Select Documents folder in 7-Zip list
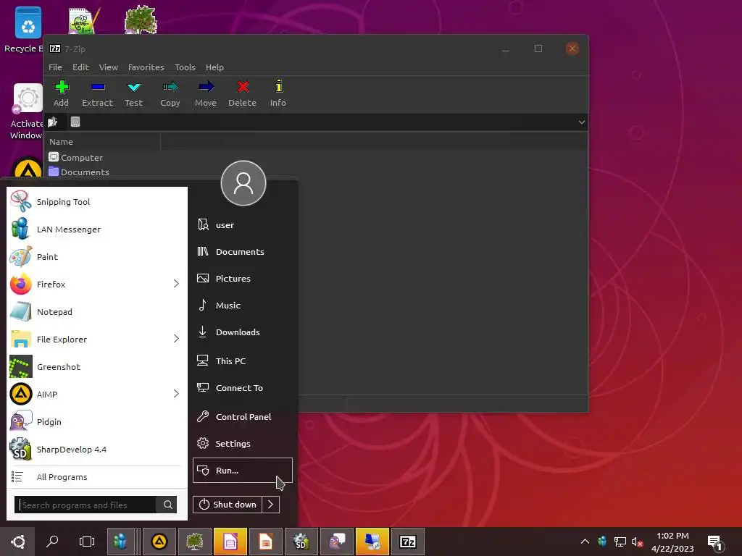742x556 pixels. click(78, 172)
